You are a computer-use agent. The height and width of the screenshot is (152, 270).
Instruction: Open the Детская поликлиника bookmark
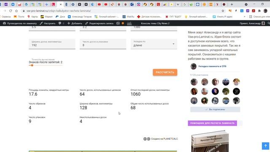149,17
